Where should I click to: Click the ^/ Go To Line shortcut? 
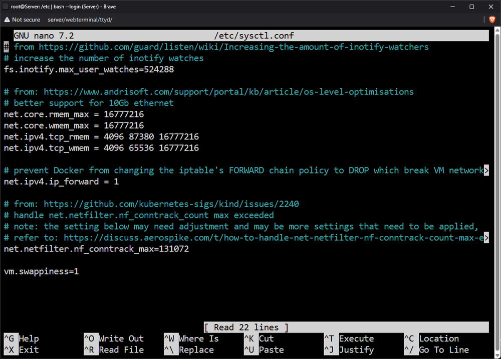click(x=436, y=350)
